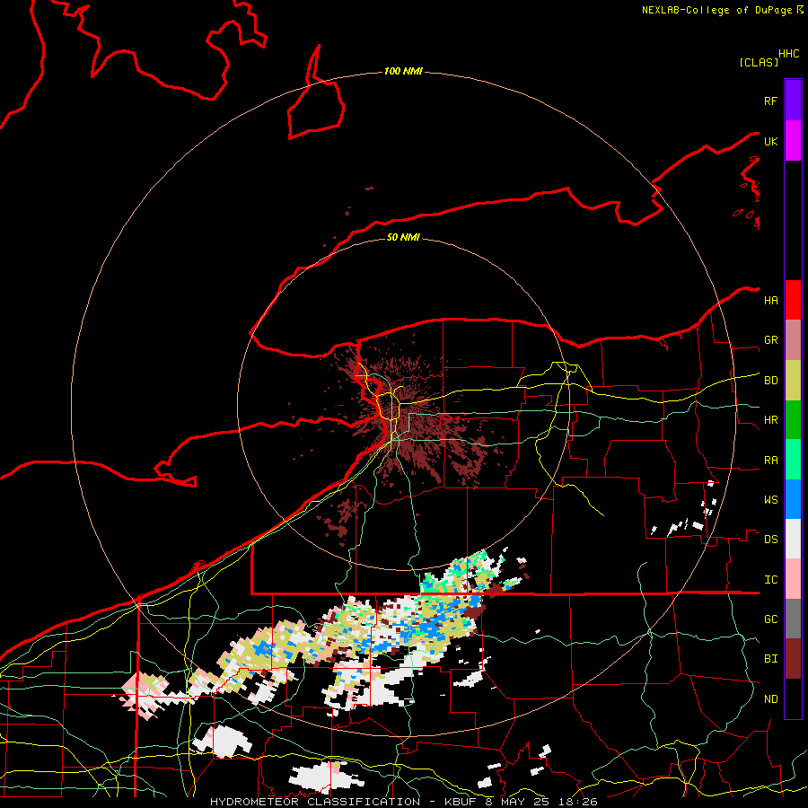Click the HR green legend swatch
Screen dimensions: 808x808
coord(793,420)
